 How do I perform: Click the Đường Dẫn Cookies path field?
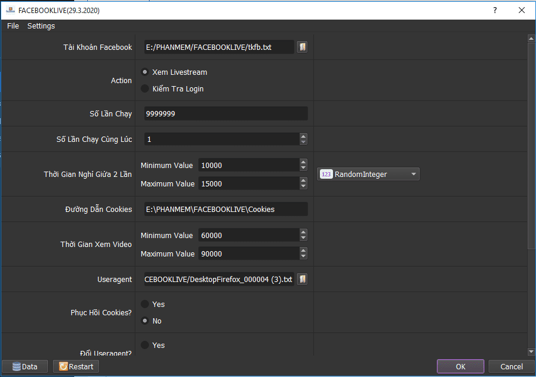[x=226, y=209]
